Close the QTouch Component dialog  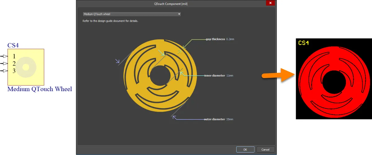pos(271,3)
